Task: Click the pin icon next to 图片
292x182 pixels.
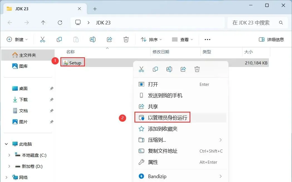Action: tap(51, 122)
